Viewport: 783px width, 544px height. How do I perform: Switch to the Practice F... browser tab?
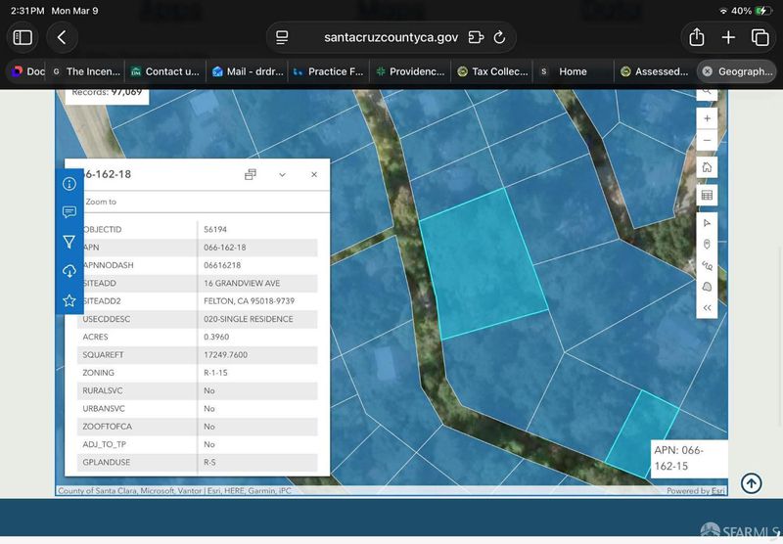coord(327,71)
